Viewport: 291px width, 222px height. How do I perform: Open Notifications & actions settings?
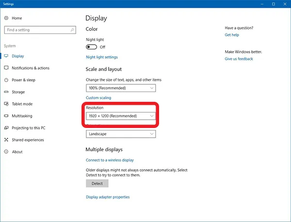pos(31,68)
